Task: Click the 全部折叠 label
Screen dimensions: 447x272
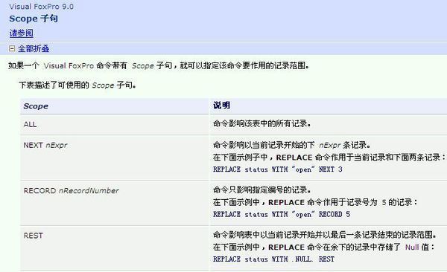Action: [x=34, y=48]
